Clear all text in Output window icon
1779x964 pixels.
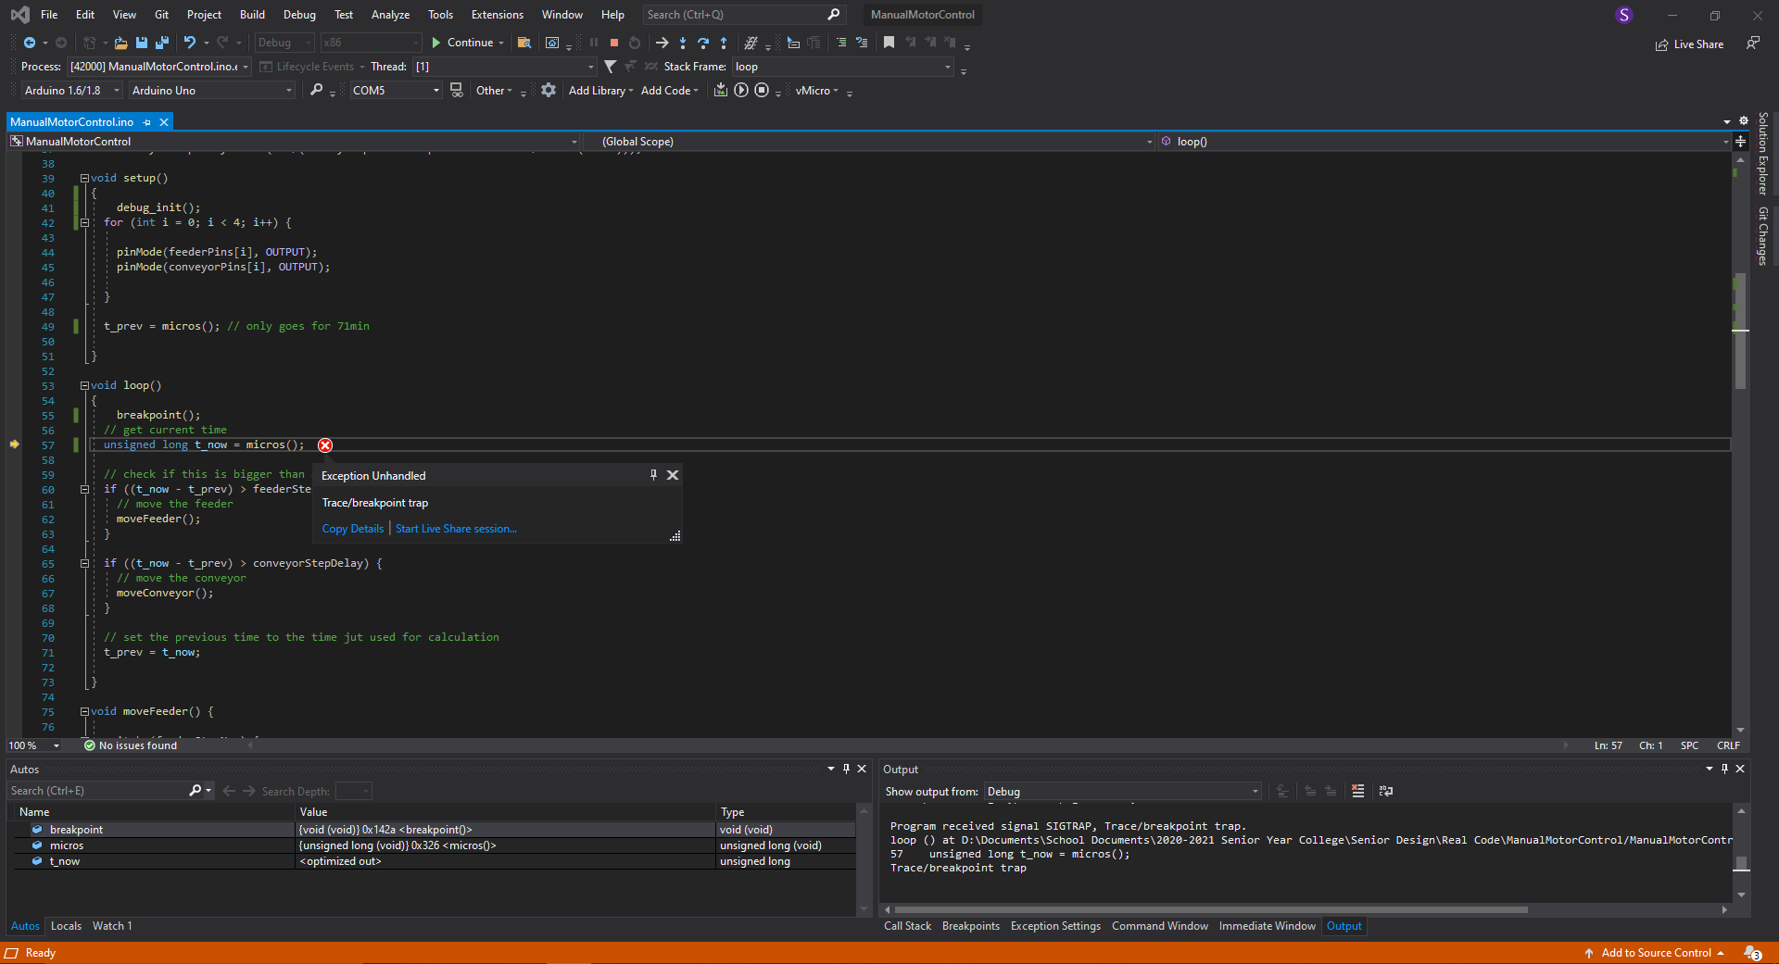[x=1356, y=792]
